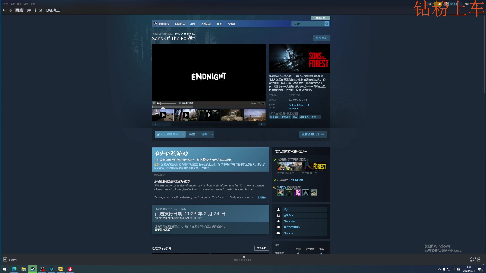This screenshot has width=486, height=273.
Task: Click the store search field
Action: coord(308,24)
